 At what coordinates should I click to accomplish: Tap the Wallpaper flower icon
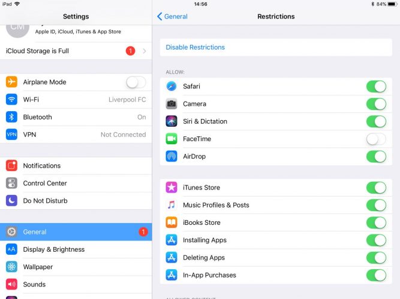(11, 267)
